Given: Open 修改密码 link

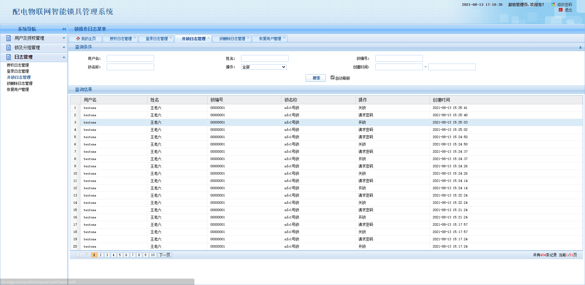Looking at the screenshot, I should (x=565, y=5).
